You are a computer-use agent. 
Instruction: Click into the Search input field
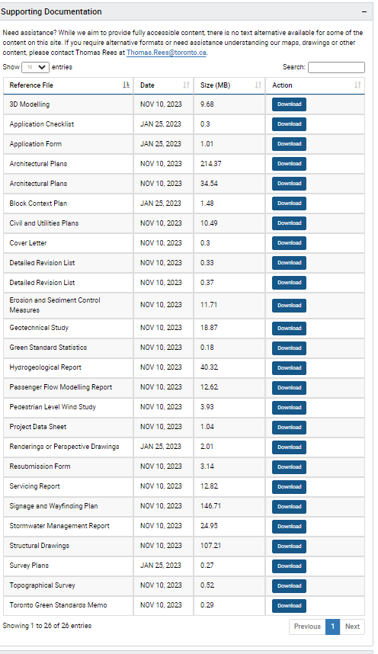336,67
